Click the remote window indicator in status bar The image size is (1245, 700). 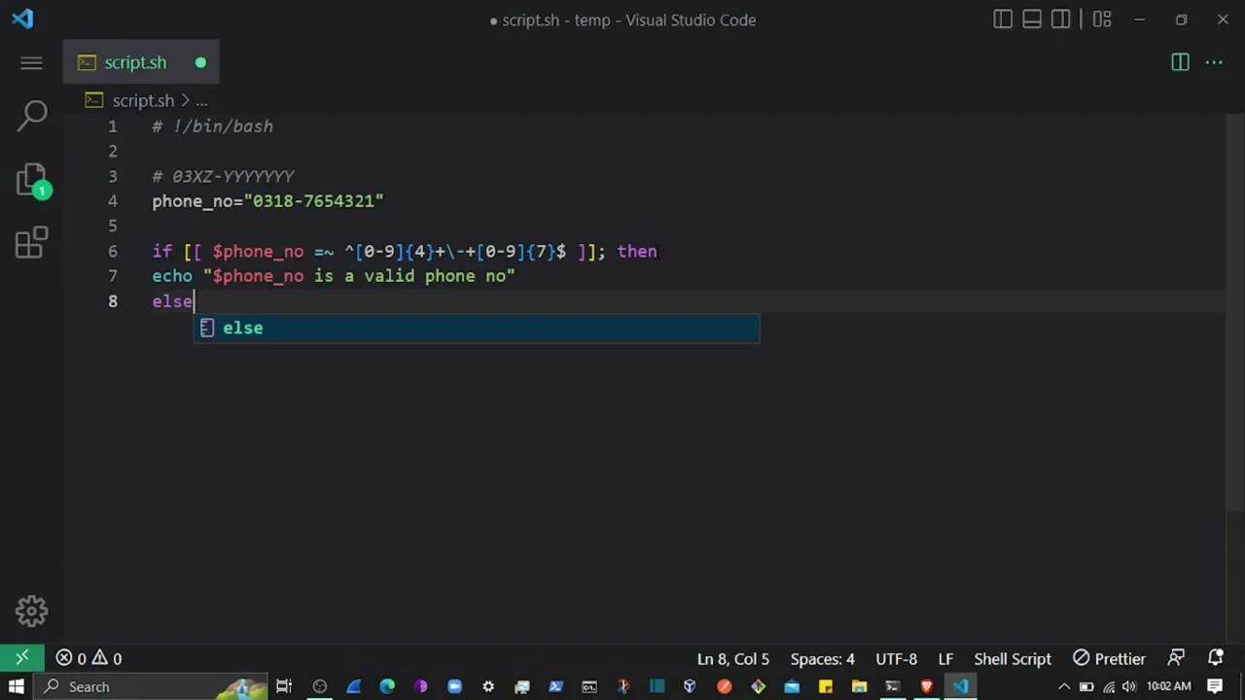pos(21,658)
